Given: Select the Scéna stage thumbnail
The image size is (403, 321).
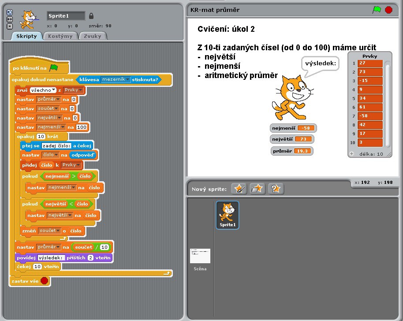Looking at the screenshot, I should point(200,258).
